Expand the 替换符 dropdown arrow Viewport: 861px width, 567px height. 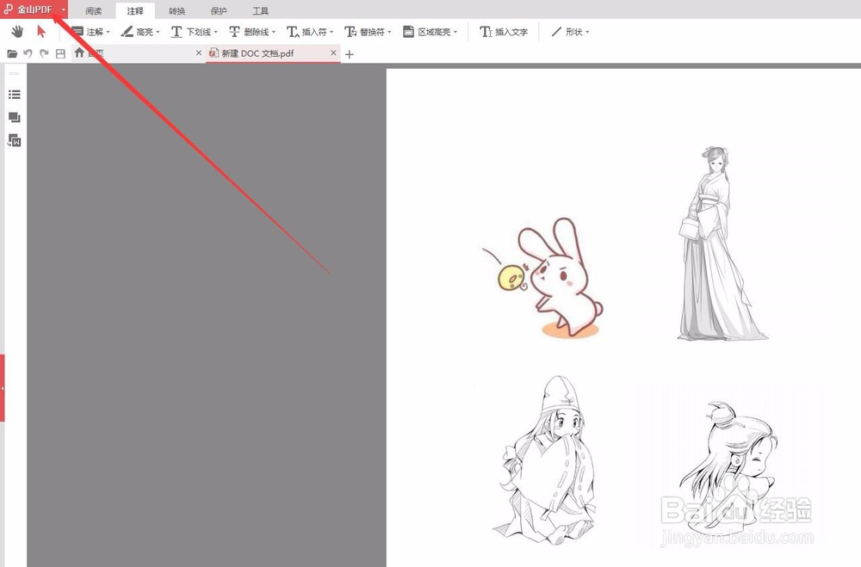pos(389,32)
